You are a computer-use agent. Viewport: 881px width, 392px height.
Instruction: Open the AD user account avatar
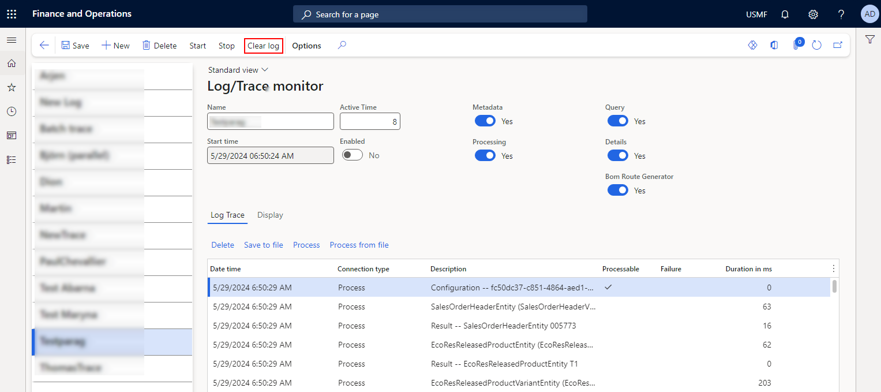[869, 14]
